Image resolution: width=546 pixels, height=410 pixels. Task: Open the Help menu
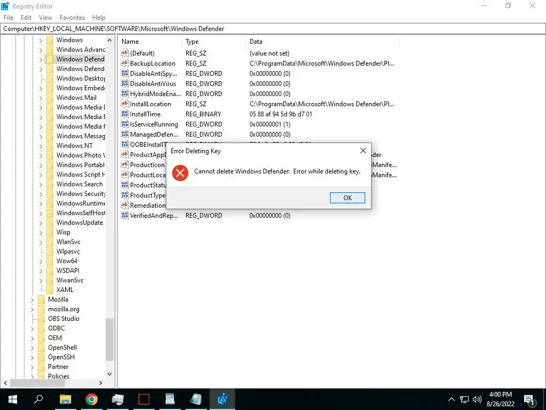(x=99, y=18)
